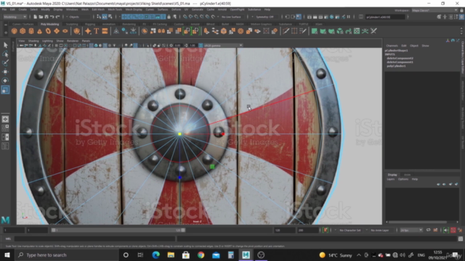Open the Modeling menu set dropdown
This screenshot has height=261, width=465.
(15, 17)
